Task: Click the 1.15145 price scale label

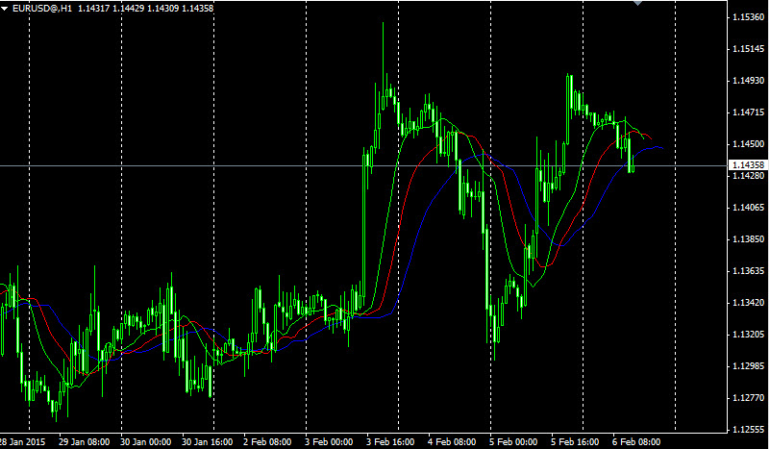Action: coord(749,49)
